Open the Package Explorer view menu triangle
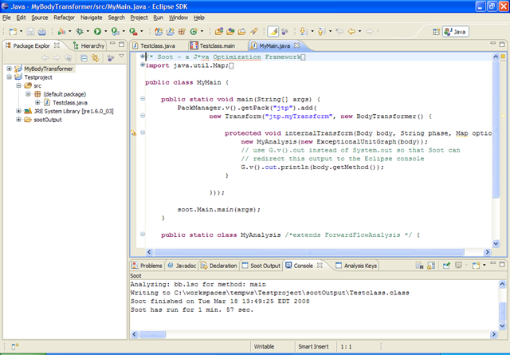 coord(122,57)
